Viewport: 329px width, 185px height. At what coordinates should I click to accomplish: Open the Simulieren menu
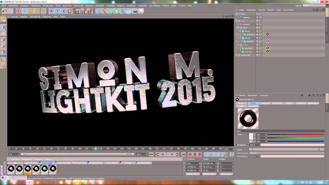79,6
